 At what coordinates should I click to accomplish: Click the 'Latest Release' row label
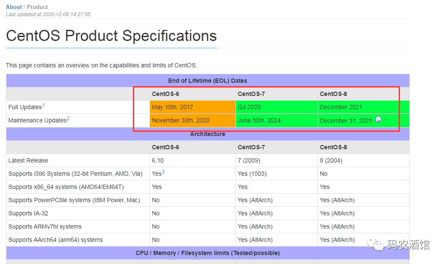[x=28, y=160]
